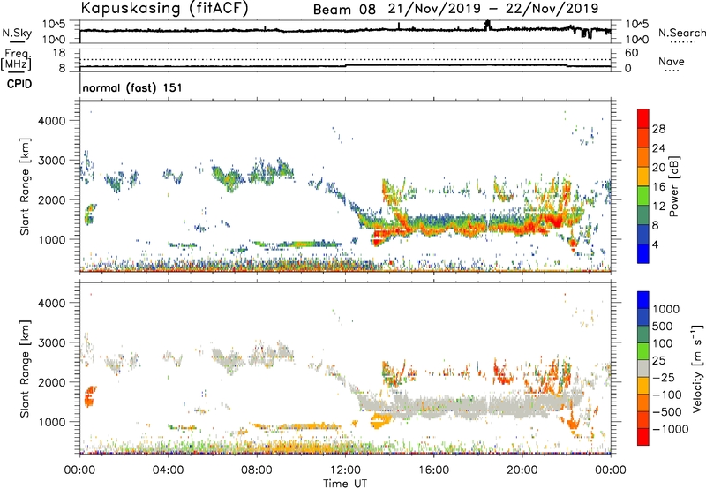Click the "Freq. [MHz]" axis label
706x489 pixels.
(x=16, y=59)
